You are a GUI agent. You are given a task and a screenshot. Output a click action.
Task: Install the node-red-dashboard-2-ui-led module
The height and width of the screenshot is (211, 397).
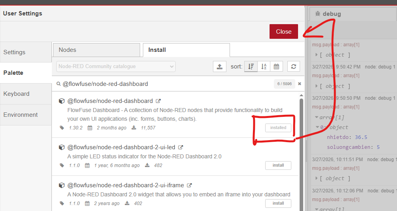[278, 165]
